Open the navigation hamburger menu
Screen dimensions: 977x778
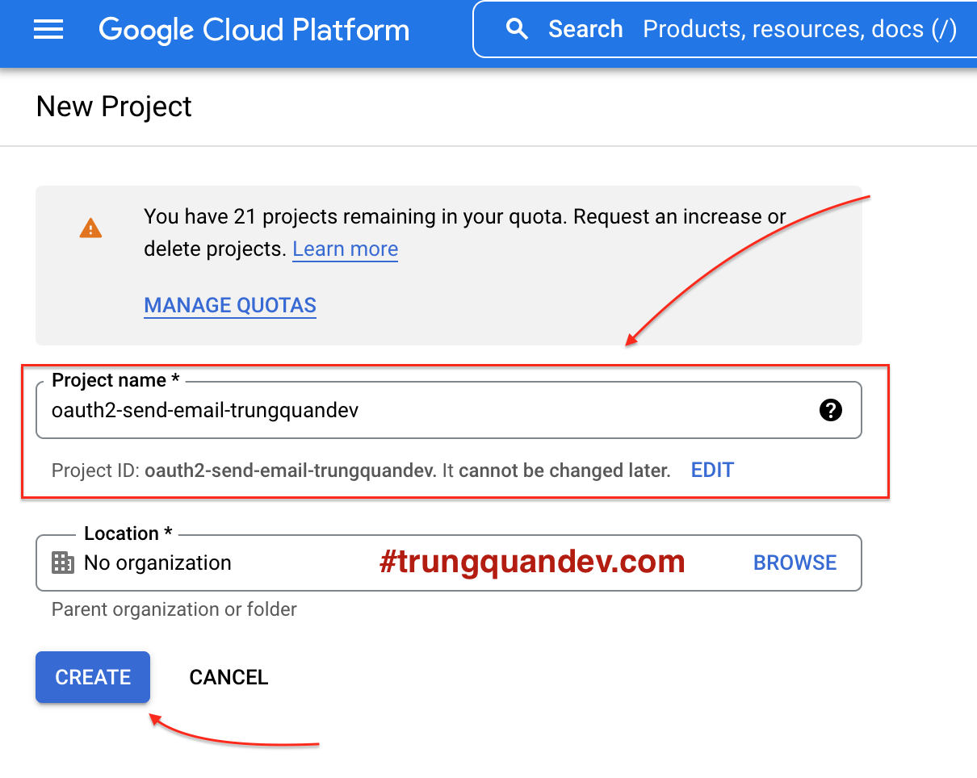48,29
